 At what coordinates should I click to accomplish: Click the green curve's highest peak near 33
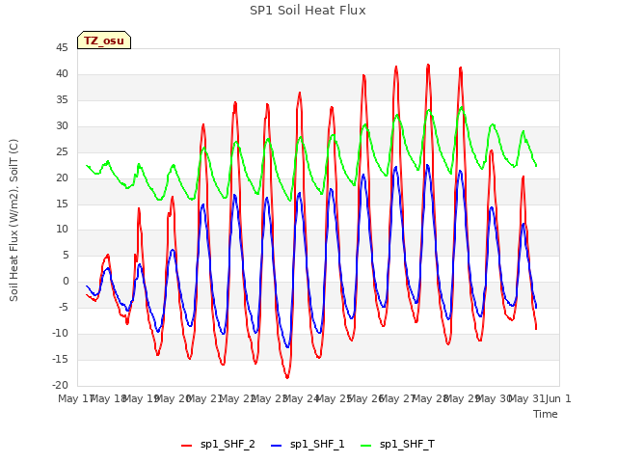[461, 107]
